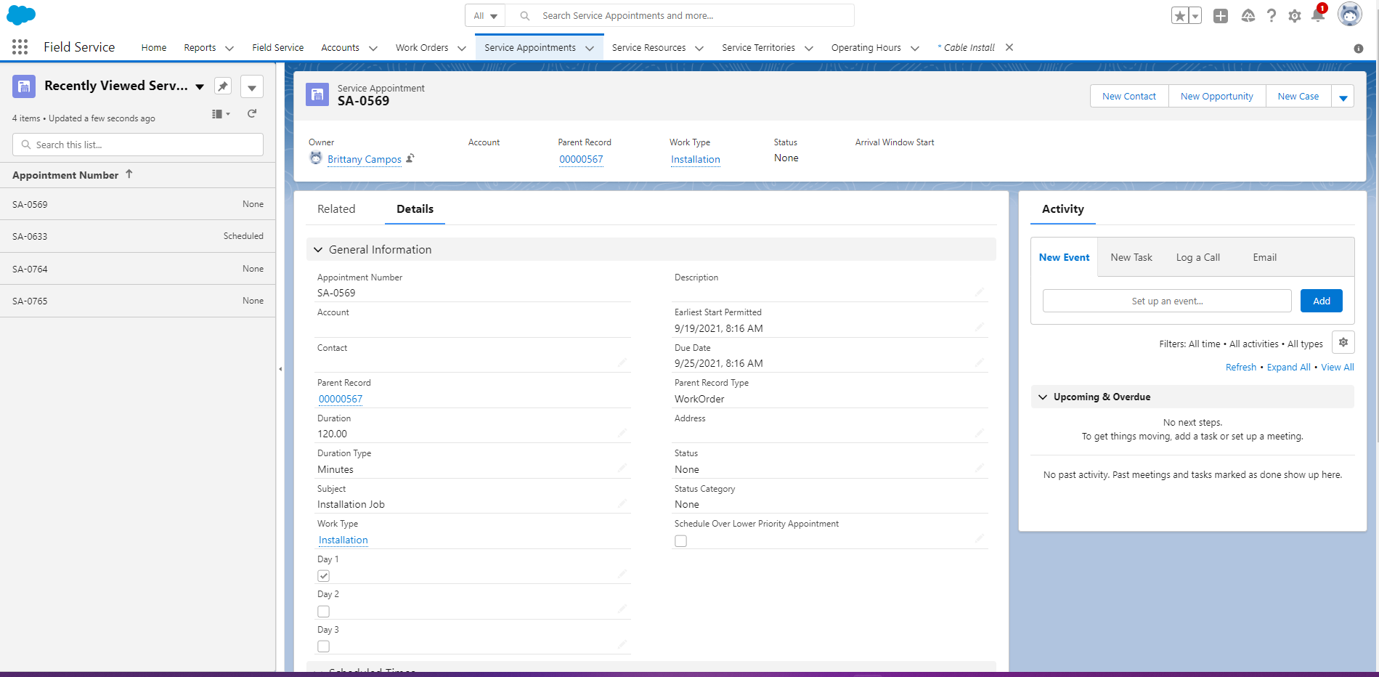
Task: Open the Global Actions plus icon
Action: click(1221, 15)
